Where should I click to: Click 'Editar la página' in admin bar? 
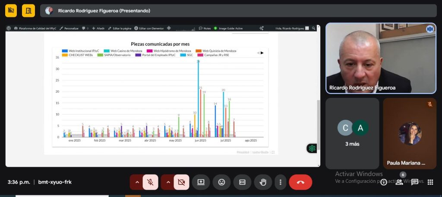(120, 28)
